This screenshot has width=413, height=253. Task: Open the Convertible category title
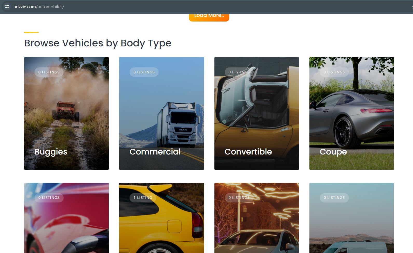click(248, 152)
